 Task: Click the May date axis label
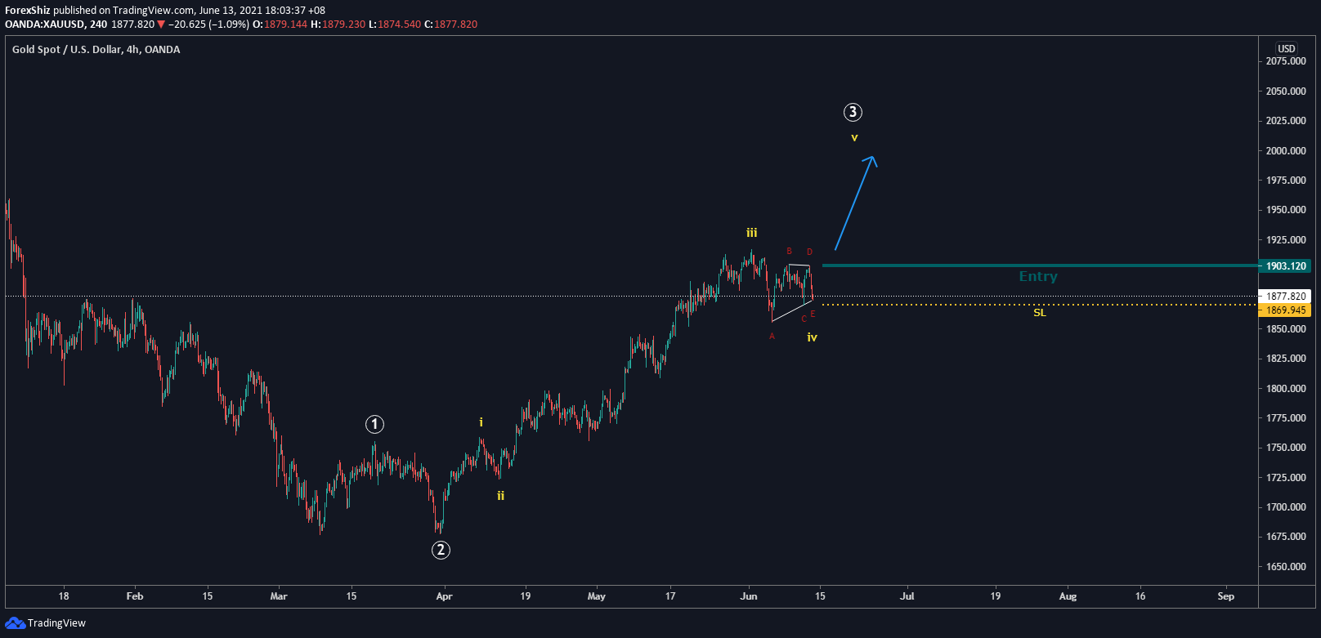597,596
